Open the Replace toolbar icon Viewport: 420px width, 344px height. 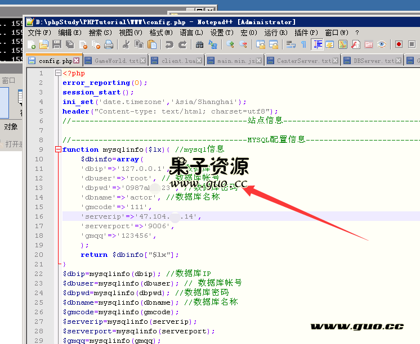coord(213,44)
